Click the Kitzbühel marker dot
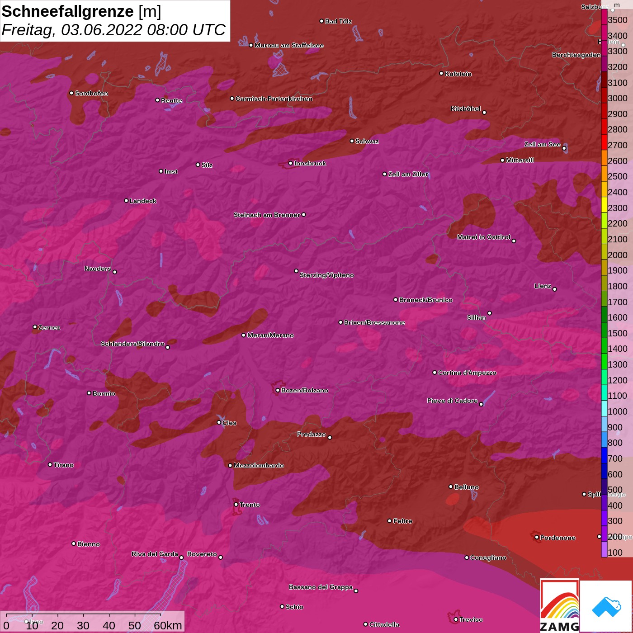The image size is (633, 633). (x=484, y=113)
